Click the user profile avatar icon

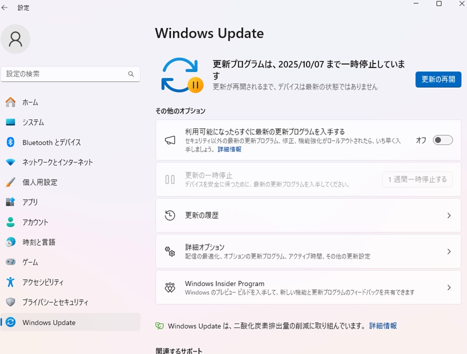[x=16, y=39]
